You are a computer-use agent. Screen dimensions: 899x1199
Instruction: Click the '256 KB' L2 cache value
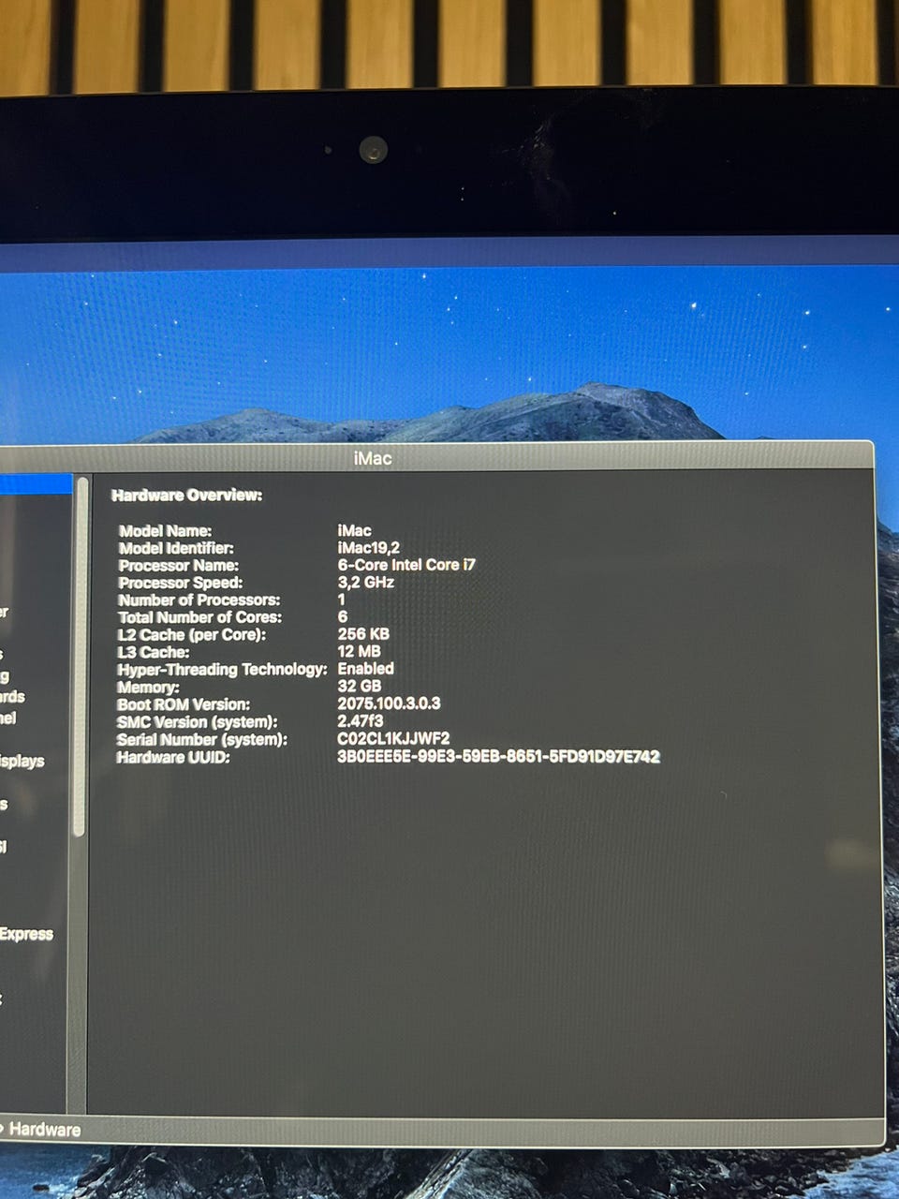pyautogui.click(x=363, y=634)
